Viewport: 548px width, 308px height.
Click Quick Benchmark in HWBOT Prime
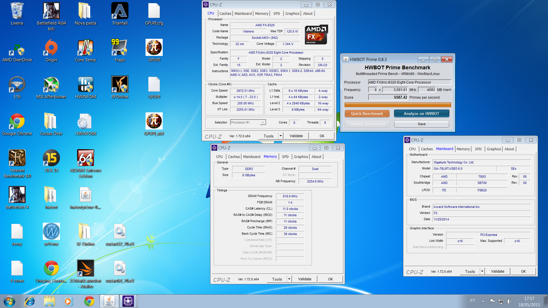pos(367,114)
